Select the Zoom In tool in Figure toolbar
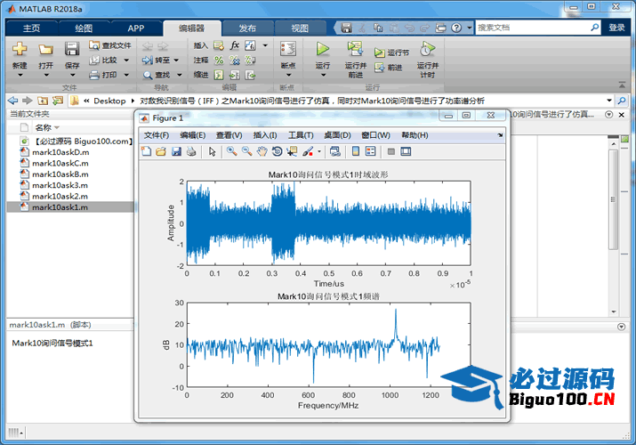 [231, 151]
